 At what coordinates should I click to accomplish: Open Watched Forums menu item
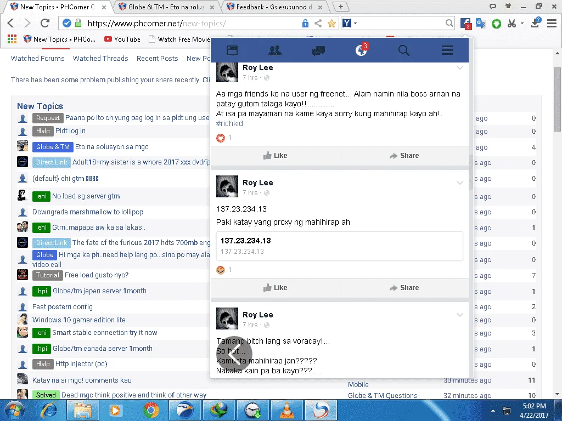tap(38, 58)
